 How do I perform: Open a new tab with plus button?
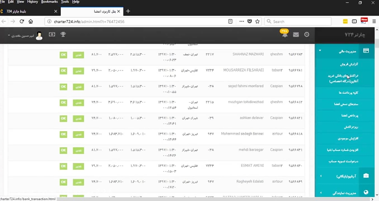pos(128,11)
